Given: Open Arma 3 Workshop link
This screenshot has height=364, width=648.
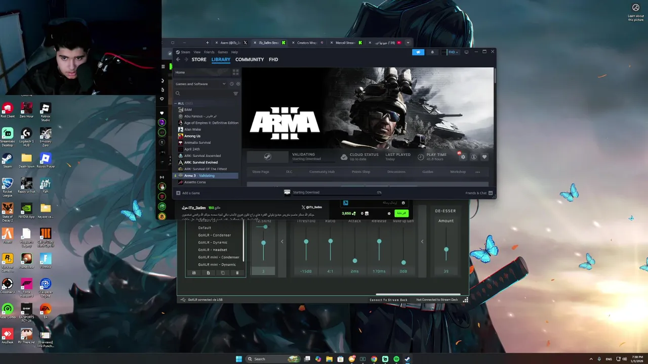Looking at the screenshot, I should [x=458, y=172].
